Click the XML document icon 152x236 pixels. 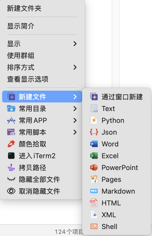coord(94,215)
